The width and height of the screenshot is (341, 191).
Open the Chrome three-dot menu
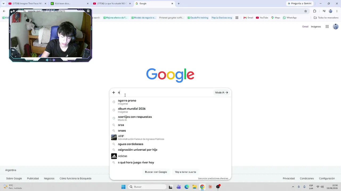coord(337,11)
